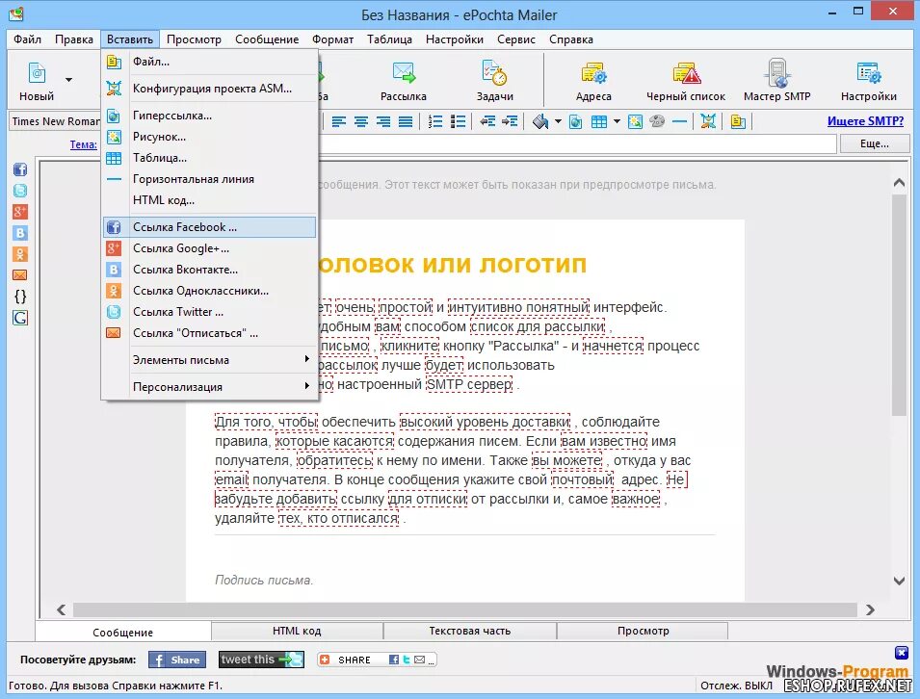This screenshot has width=920, height=699.
Task: Click the Еще... button
Action: click(x=874, y=143)
